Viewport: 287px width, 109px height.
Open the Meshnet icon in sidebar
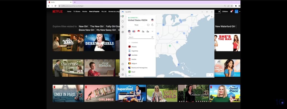pos(123,27)
